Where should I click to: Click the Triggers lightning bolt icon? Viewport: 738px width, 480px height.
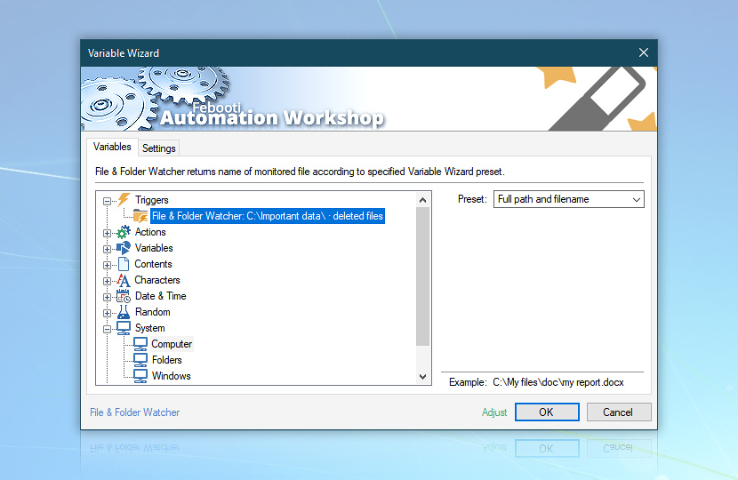pyautogui.click(x=124, y=199)
